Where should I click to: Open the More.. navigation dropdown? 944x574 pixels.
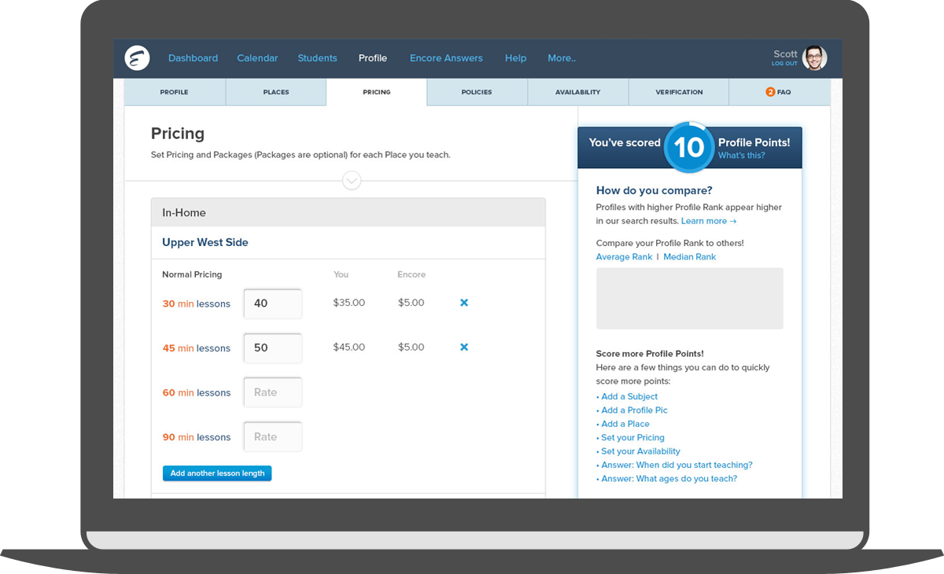561,58
